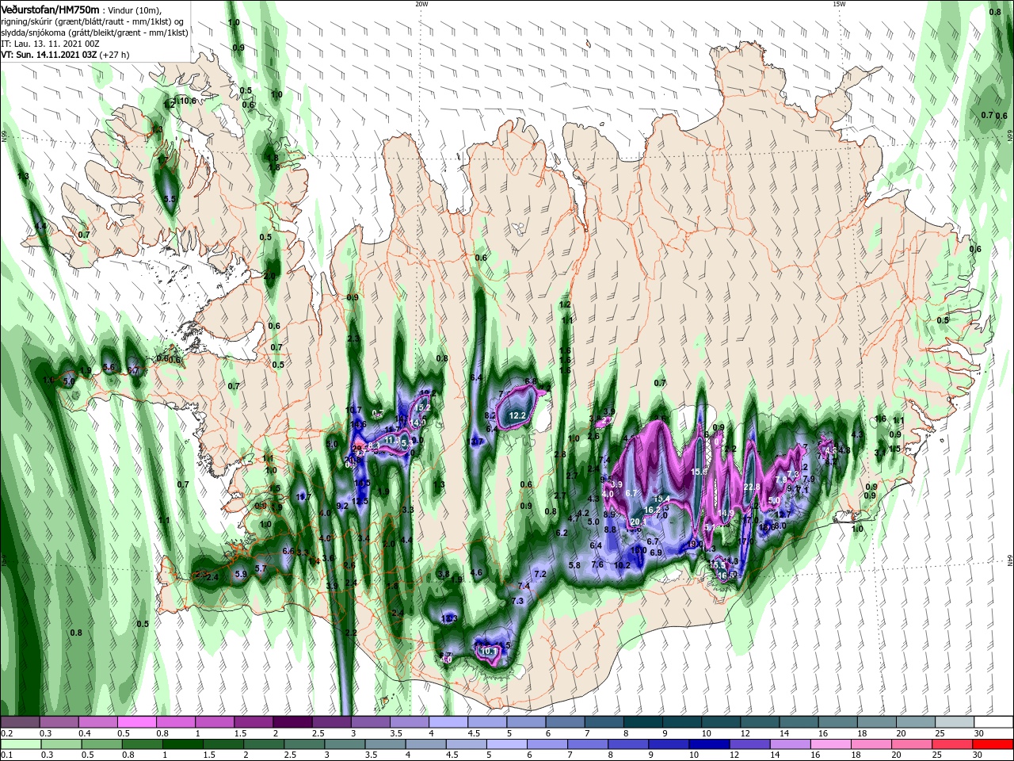This screenshot has width=1014, height=761.
Task: Click the 10.1 value near the south coast
Action: tap(489, 652)
